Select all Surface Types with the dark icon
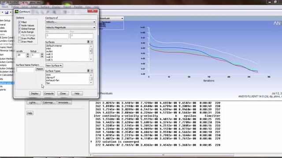Viewport: 282px width, 158px height. (x=88, y=71)
